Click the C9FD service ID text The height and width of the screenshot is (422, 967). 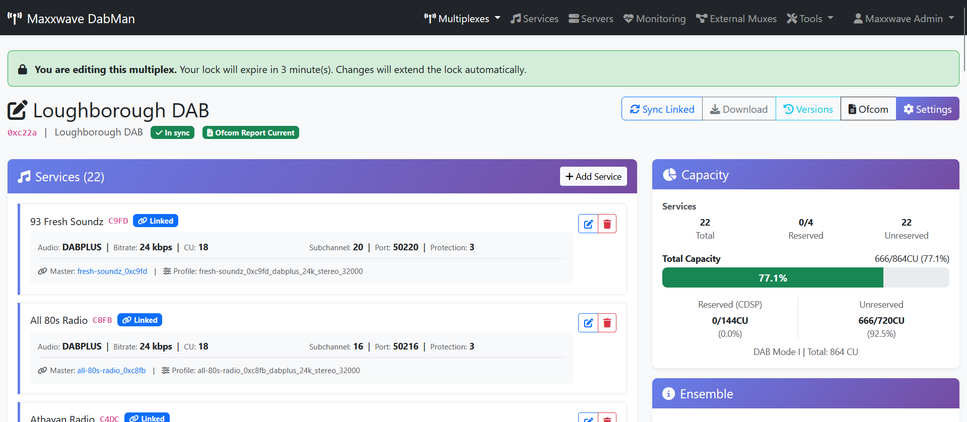coord(118,221)
